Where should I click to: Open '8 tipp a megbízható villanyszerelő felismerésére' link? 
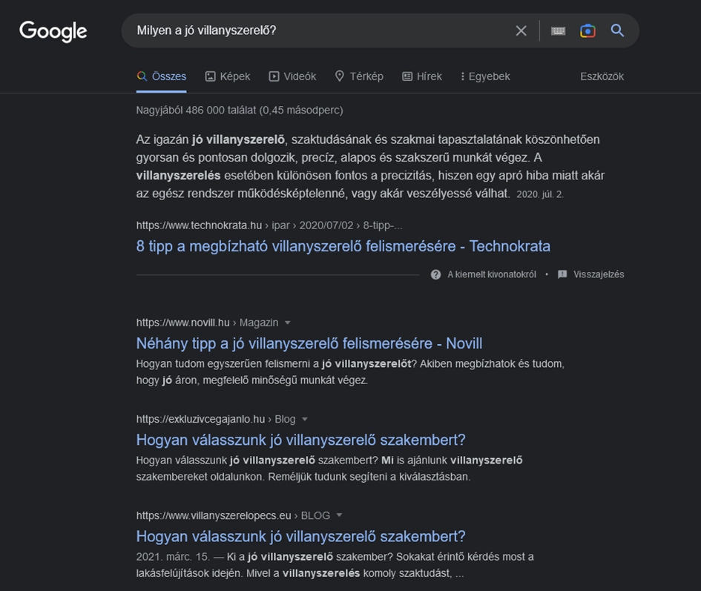coord(343,246)
